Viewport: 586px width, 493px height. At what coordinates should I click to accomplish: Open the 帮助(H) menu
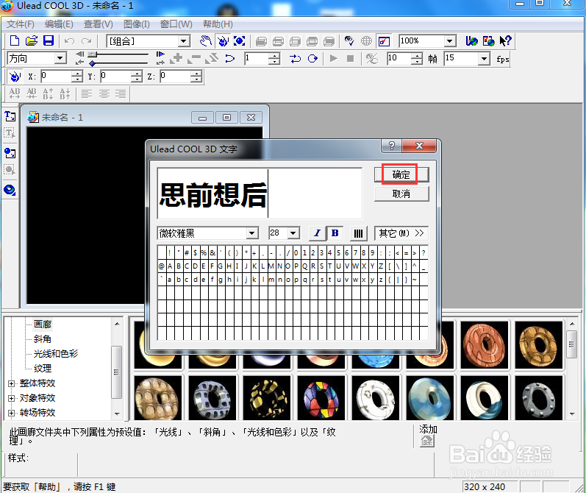point(218,24)
